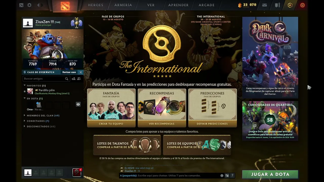This screenshot has height=182, width=324.
Task: Open the Dark Carnival event banner
Action: tap(270, 58)
